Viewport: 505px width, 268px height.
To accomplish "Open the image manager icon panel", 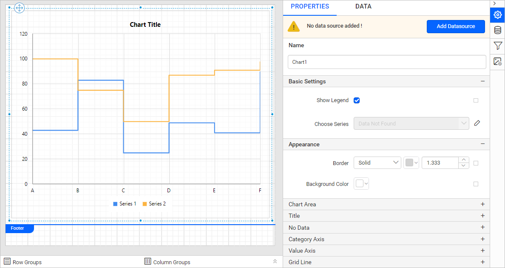I will tap(497, 61).
